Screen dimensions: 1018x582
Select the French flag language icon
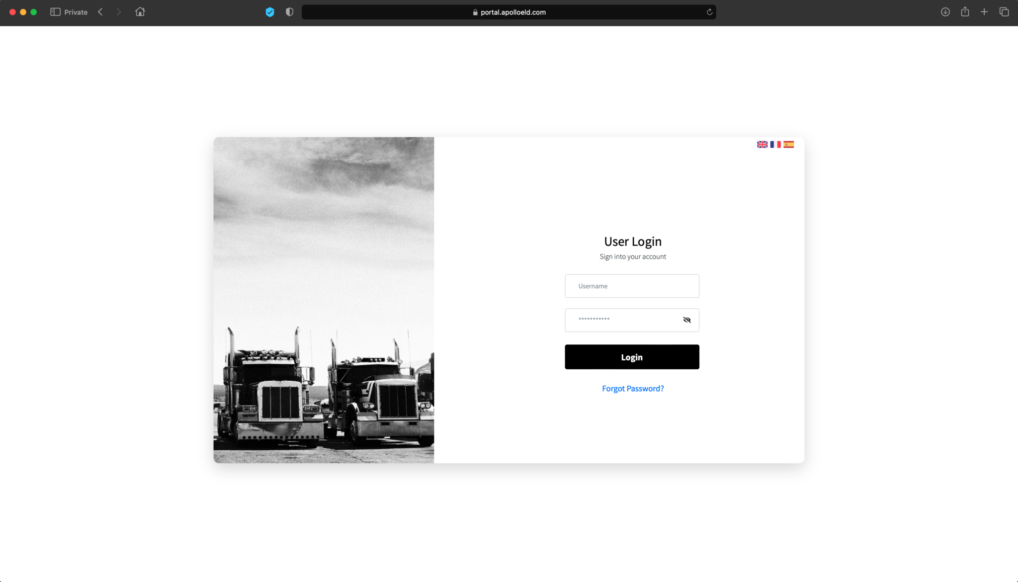coord(775,144)
